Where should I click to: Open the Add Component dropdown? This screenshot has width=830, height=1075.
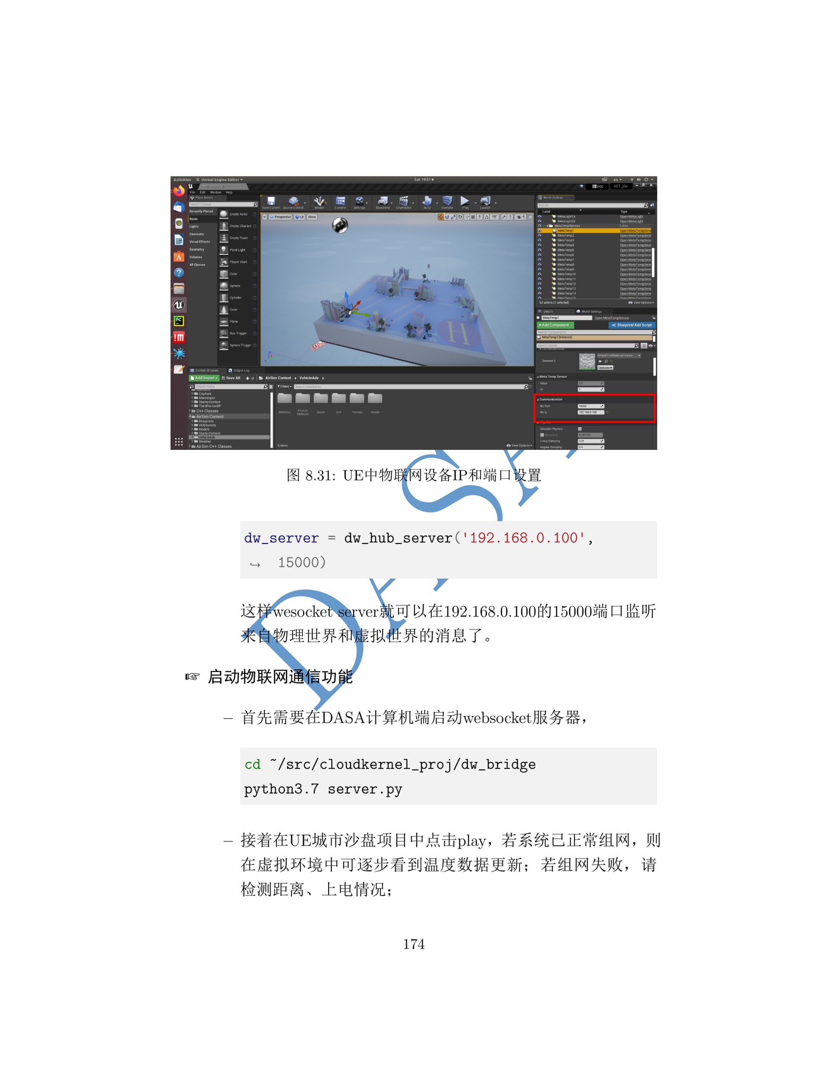(555, 325)
